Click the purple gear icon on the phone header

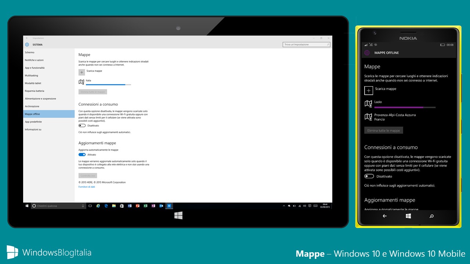[x=367, y=53]
